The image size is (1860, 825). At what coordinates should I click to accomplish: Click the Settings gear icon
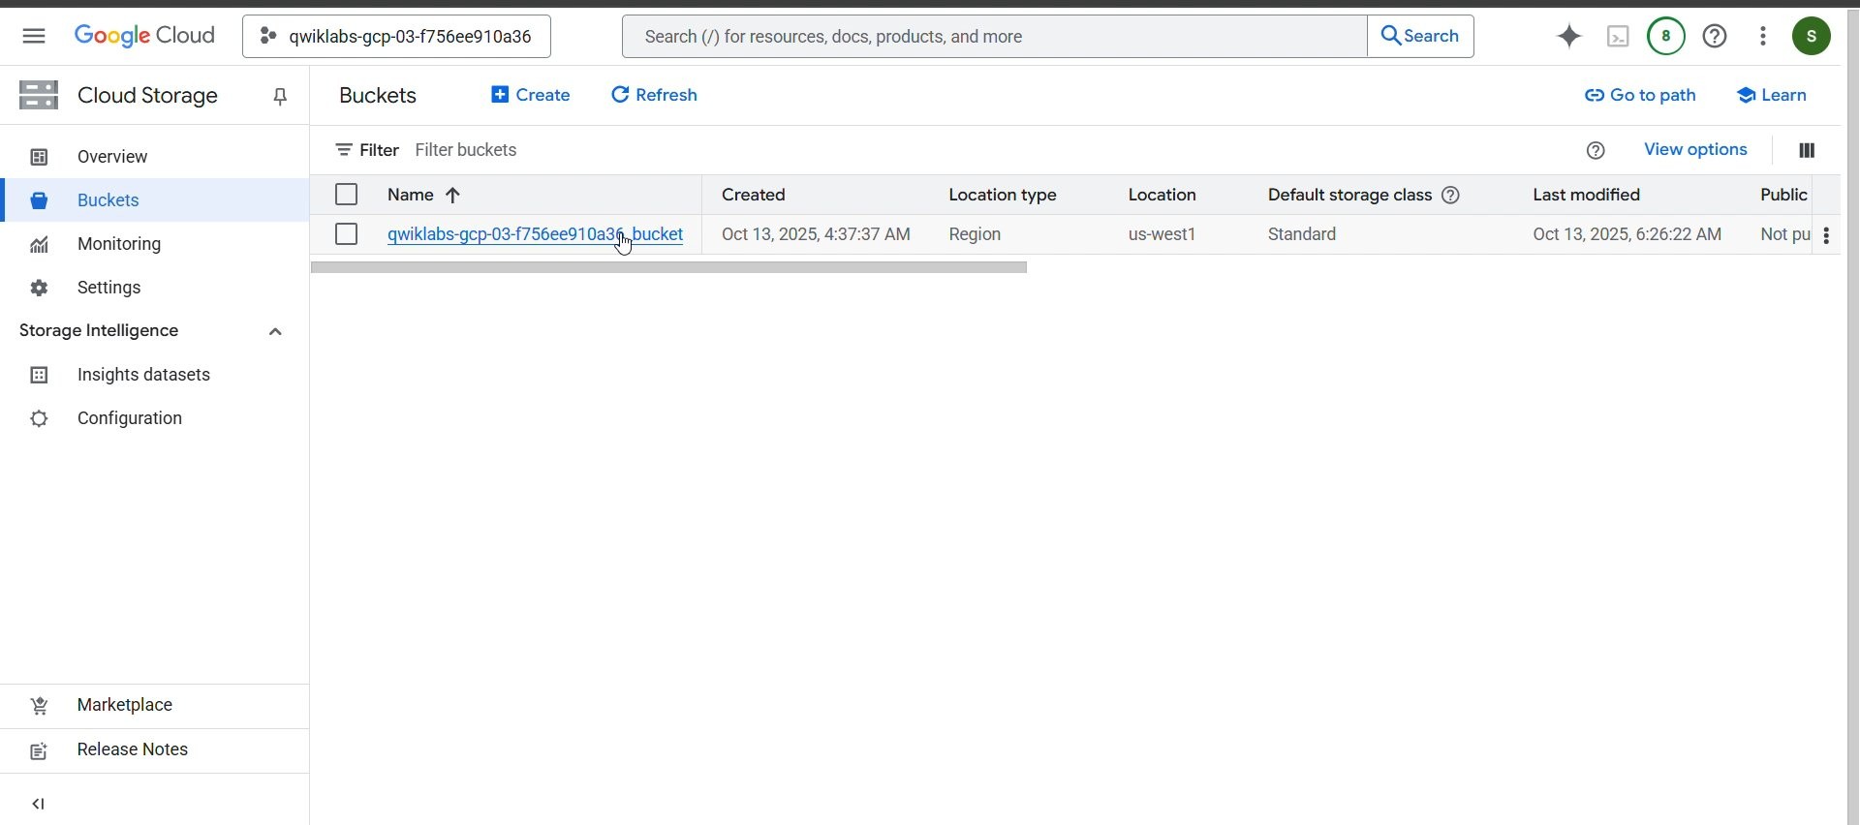click(39, 288)
